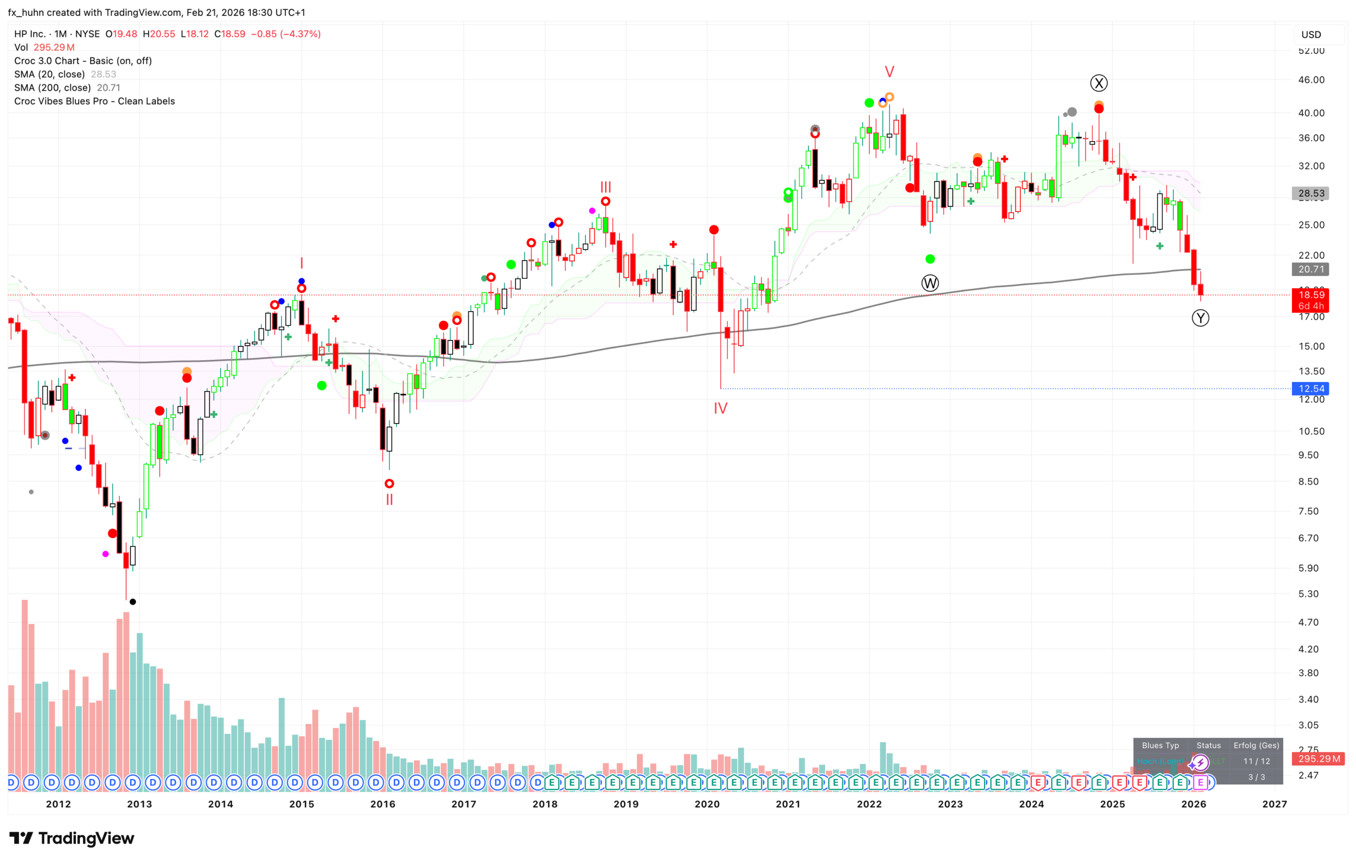The image size is (1356, 862).
Task: Select the SMA (200, close) legend entry
Action: pyautogui.click(x=53, y=88)
